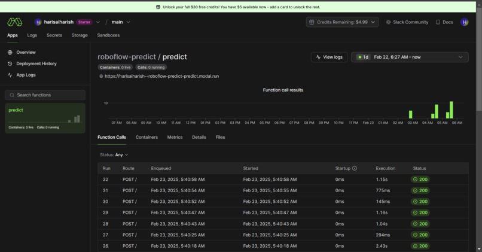The height and width of the screenshot is (252, 482).
Task: Click the Docs book icon
Action: (438, 22)
